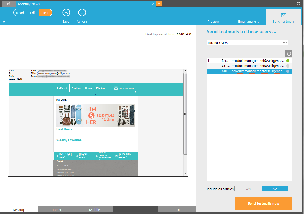
Task: Click the Save download icon
Action: coord(66,12)
